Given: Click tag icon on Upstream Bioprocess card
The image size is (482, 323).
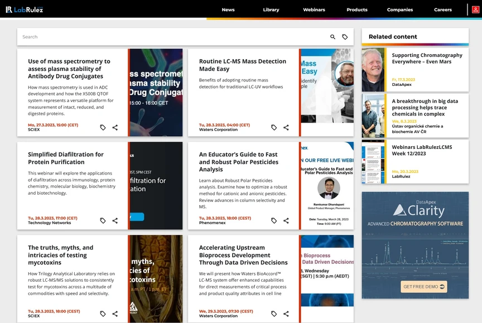Looking at the screenshot, I should [x=274, y=314].
